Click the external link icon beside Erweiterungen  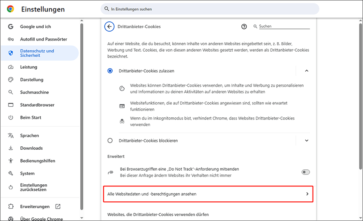coord(58,206)
